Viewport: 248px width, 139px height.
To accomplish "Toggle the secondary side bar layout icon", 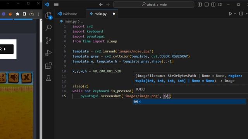I will [x=213, y=5].
